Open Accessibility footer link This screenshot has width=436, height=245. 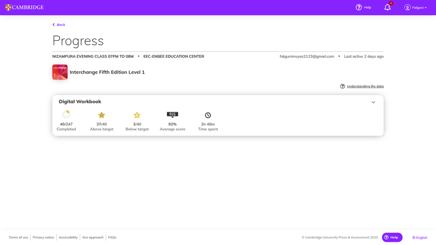(x=68, y=237)
